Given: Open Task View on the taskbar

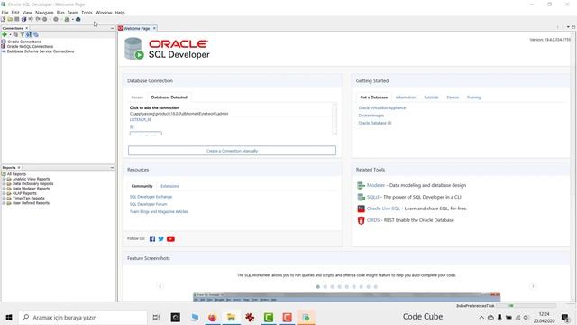Looking at the screenshot, I should pos(156,317).
